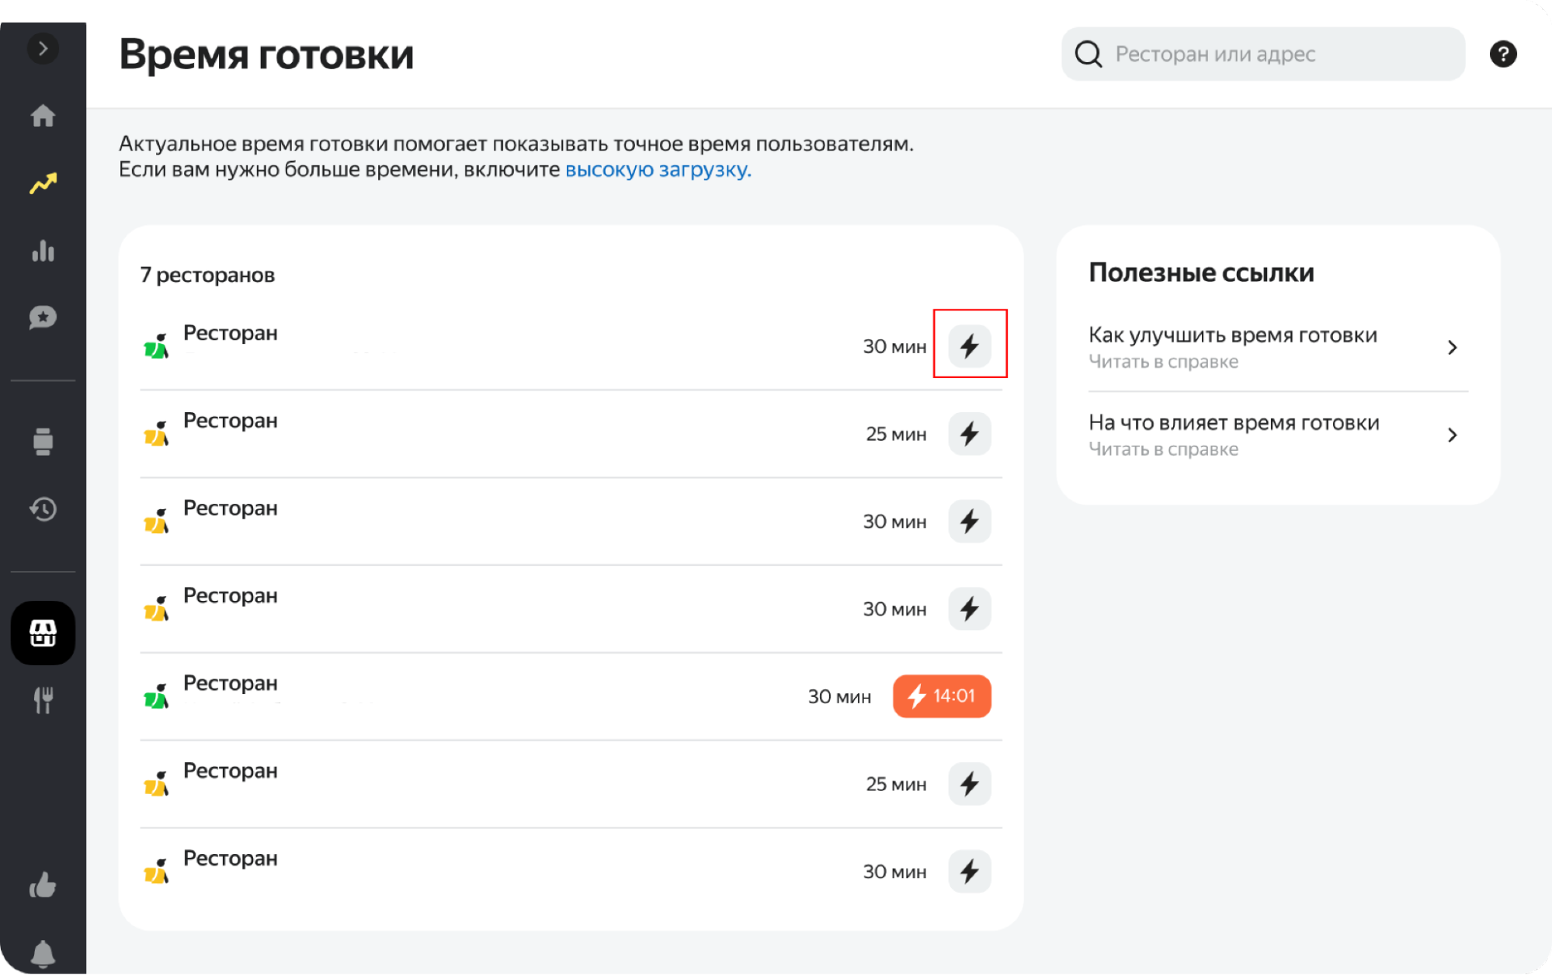
Task: Open notifications bell icon
Action: pyautogui.click(x=43, y=952)
